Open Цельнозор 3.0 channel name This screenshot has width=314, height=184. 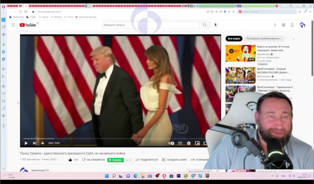pos(40,170)
